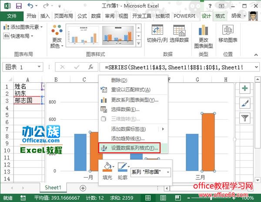The image size is (261, 202).
Task: Click the Outline pen icon
Action: 122,167
